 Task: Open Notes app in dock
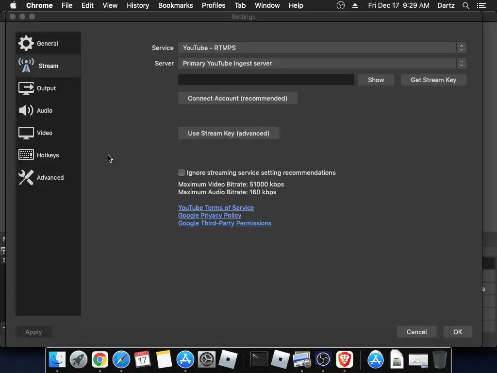tap(164, 360)
